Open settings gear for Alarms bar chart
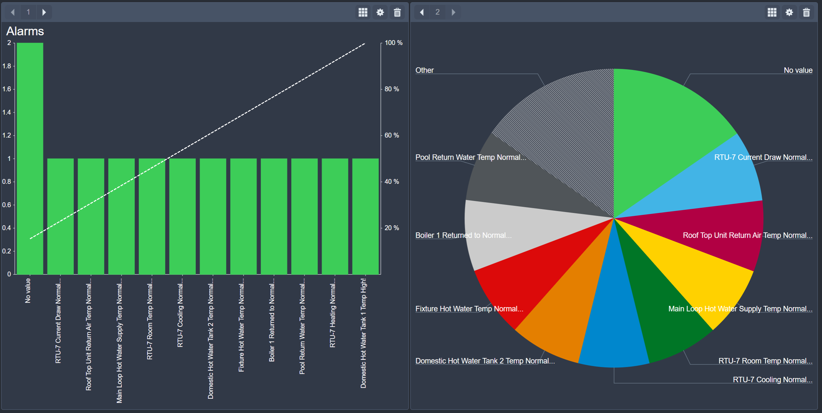This screenshot has height=413, width=822. 380,12
